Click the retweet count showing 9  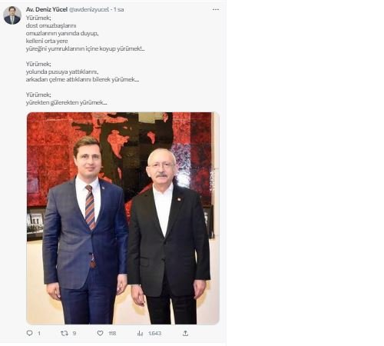coord(74,333)
